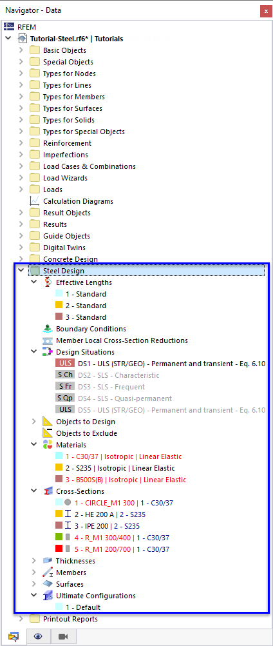Select material 1 - C30/37 Isotropic
The height and width of the screenshot is (646, 273).
click(124, 456)
